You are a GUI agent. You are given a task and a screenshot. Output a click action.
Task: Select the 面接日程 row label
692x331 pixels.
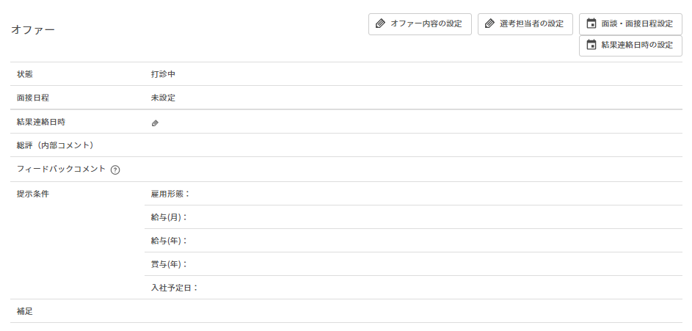(33, 98)
